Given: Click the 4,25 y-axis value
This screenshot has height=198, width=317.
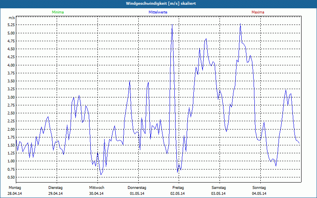Looking at the screenshot, I should click(x=12, y=57).
